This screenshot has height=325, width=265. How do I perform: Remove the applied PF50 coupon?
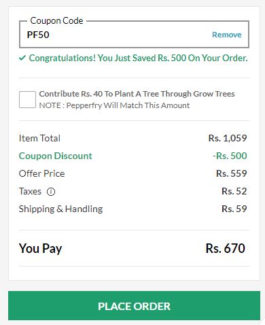click(x=227, y=35)
